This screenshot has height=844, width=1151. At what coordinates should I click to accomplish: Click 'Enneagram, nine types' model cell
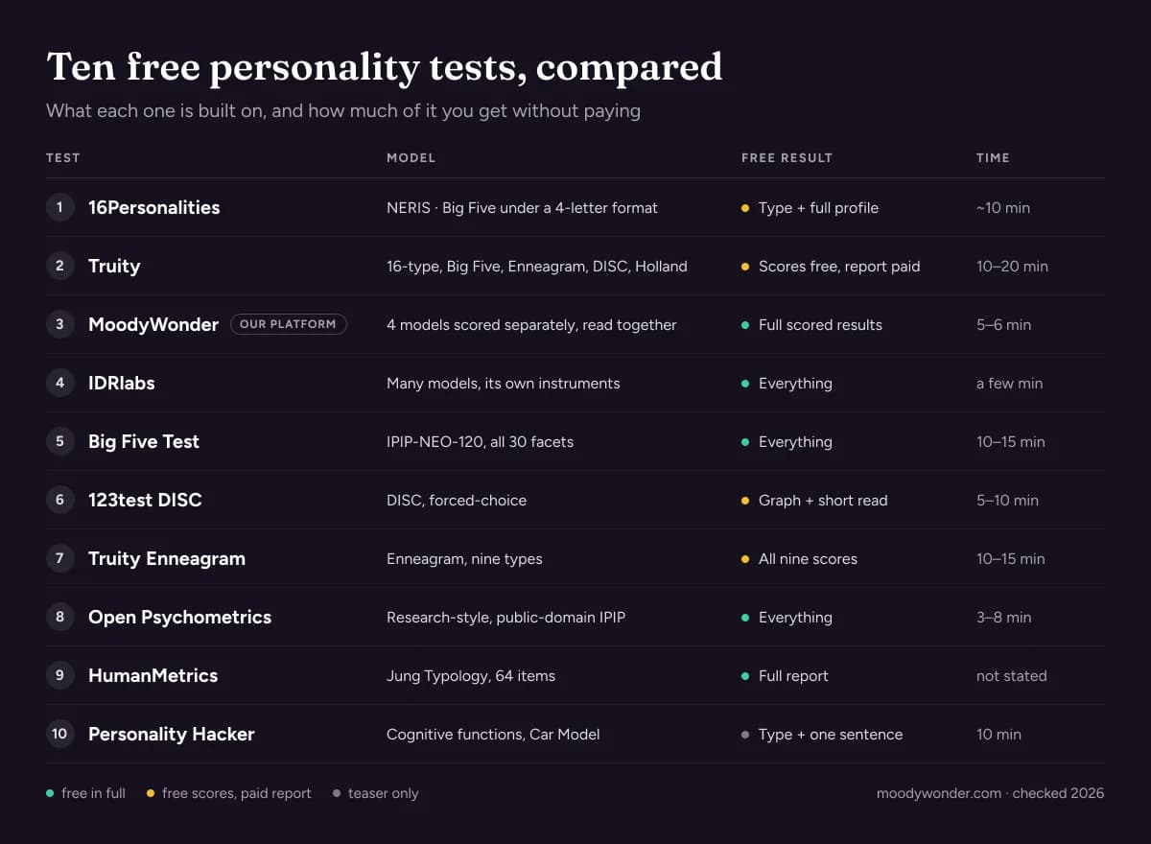pos(464,558)
